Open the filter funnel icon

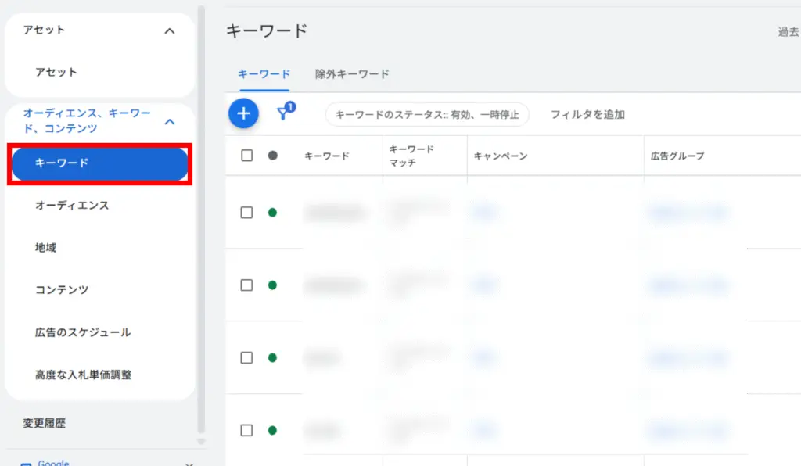coord(284,113)
